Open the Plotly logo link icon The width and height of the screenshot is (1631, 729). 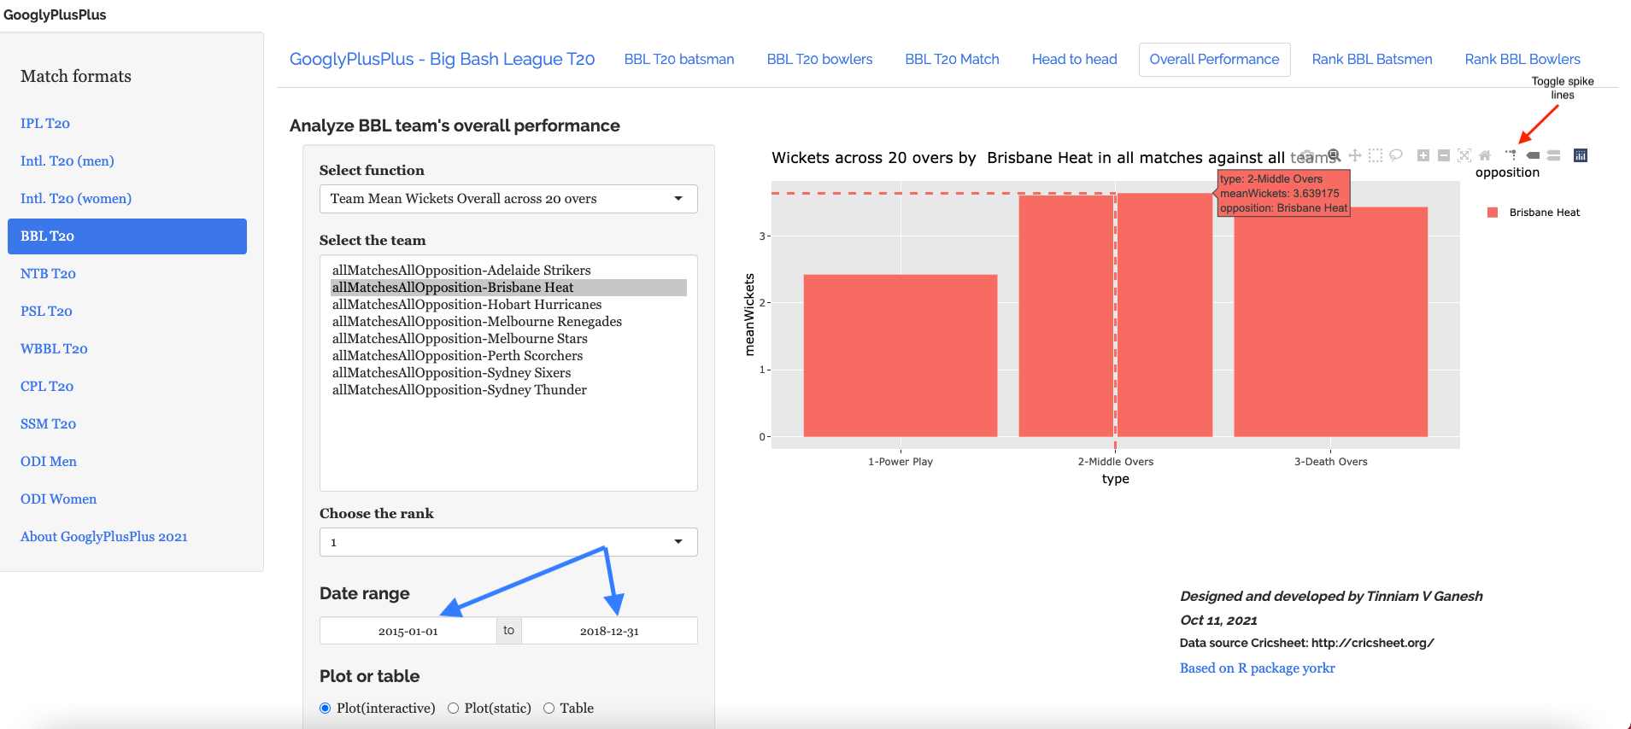click(x=1581, y=155)
